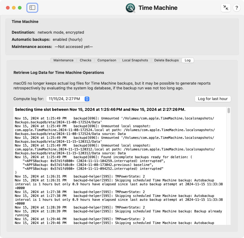Image resolution: width=244 pixels, height=238 pixels.
Task: Click 'Backup already running' log line at 1:28:39
Action: 118,213
